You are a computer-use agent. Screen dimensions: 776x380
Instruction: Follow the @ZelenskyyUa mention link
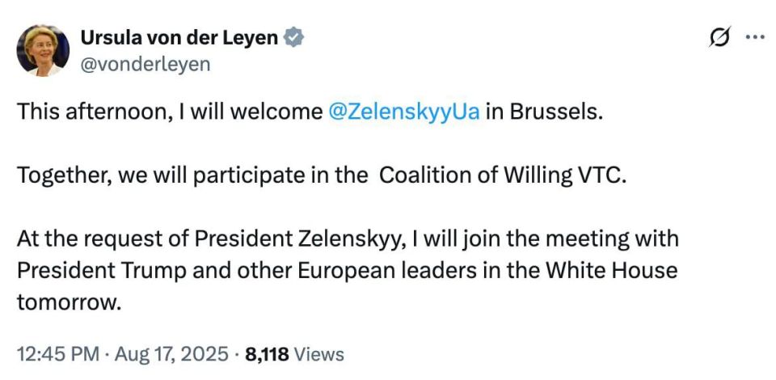pyautogui.click(x=404, y=112)
